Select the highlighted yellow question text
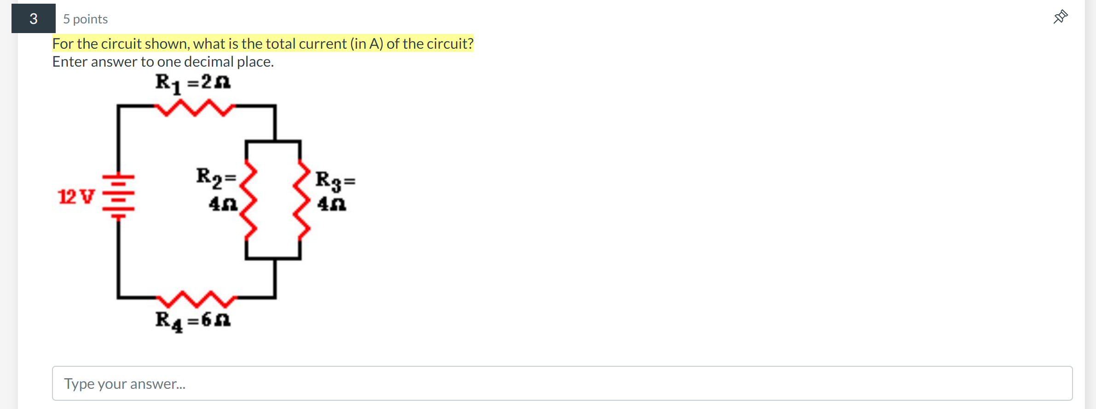 [262, 43]
